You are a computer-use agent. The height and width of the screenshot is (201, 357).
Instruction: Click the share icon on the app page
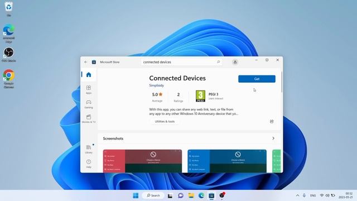[x=272, y=122]
